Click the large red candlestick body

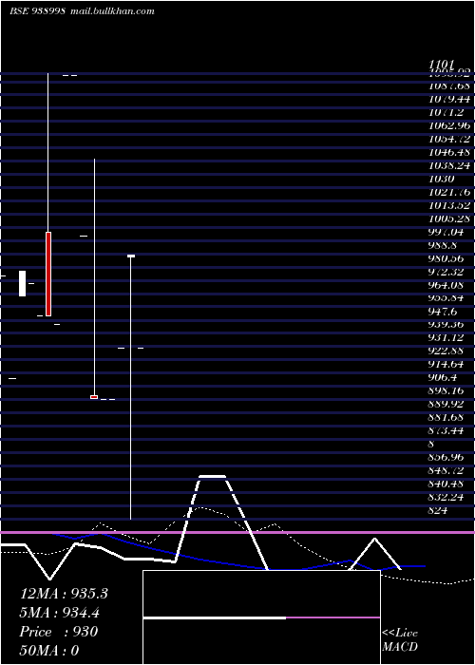coord(48,274)
